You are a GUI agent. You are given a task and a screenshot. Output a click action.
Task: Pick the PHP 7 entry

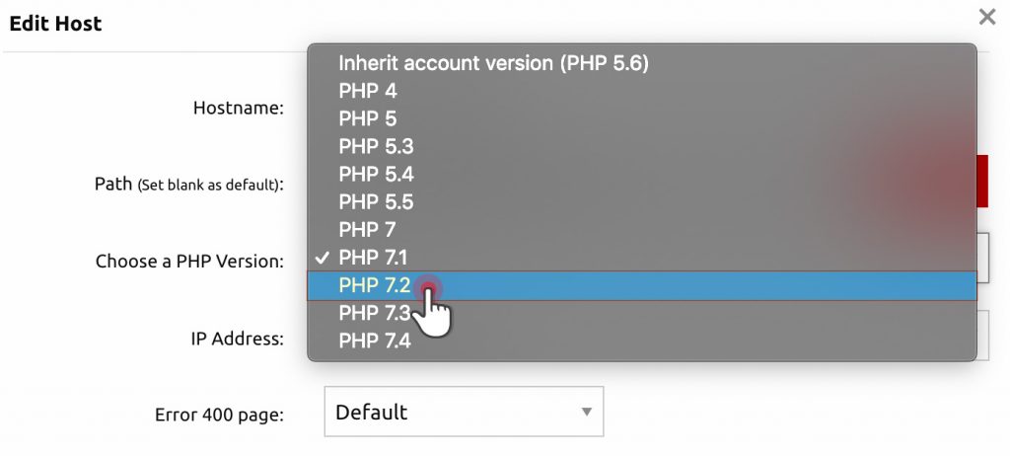(x=641, y=230)
